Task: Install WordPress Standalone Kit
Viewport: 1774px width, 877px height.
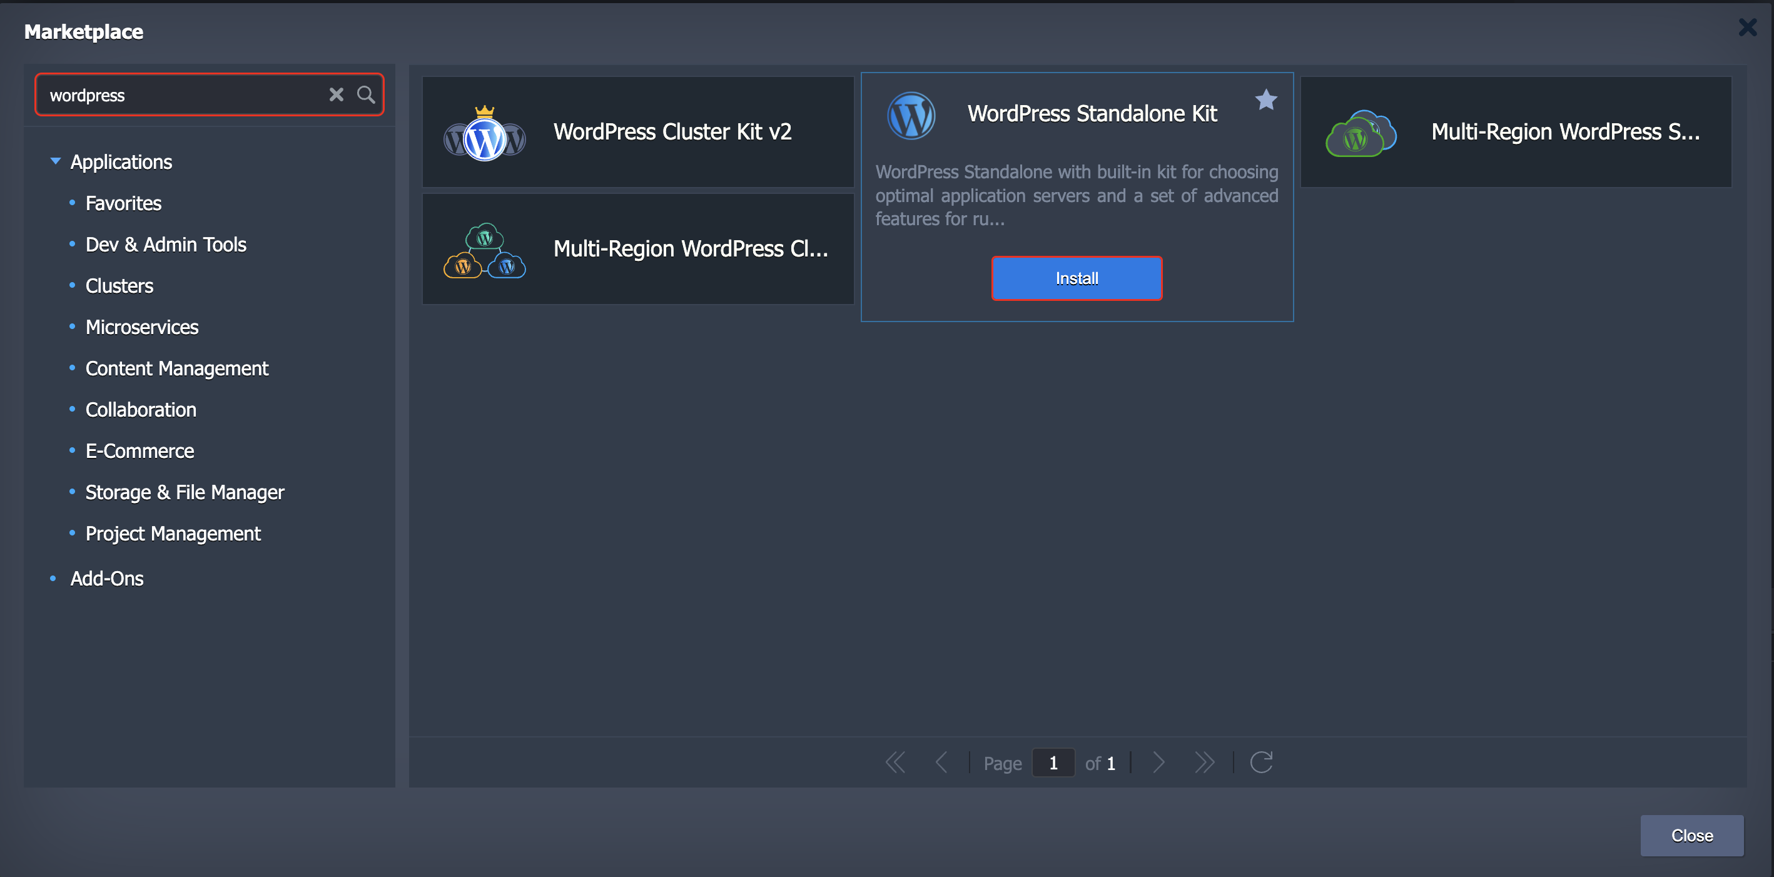Action: coord(1077,278)
